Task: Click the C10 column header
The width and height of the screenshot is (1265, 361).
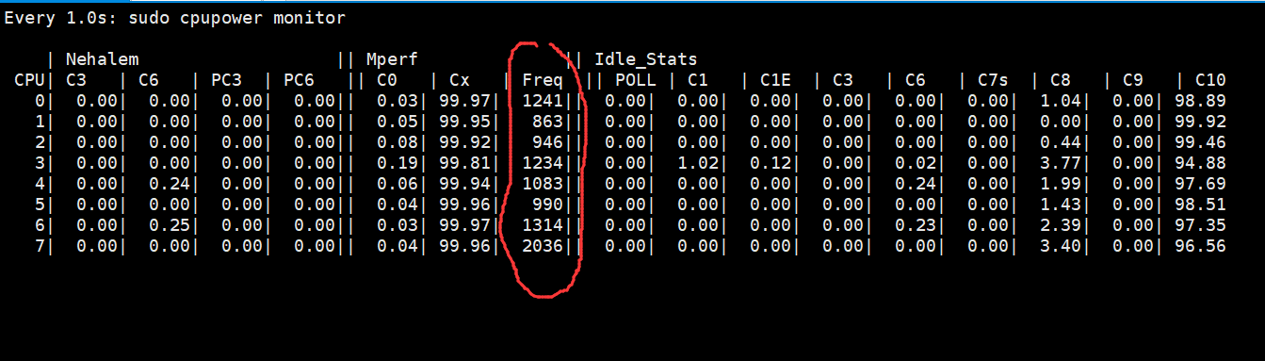Action: point(1210,81)
